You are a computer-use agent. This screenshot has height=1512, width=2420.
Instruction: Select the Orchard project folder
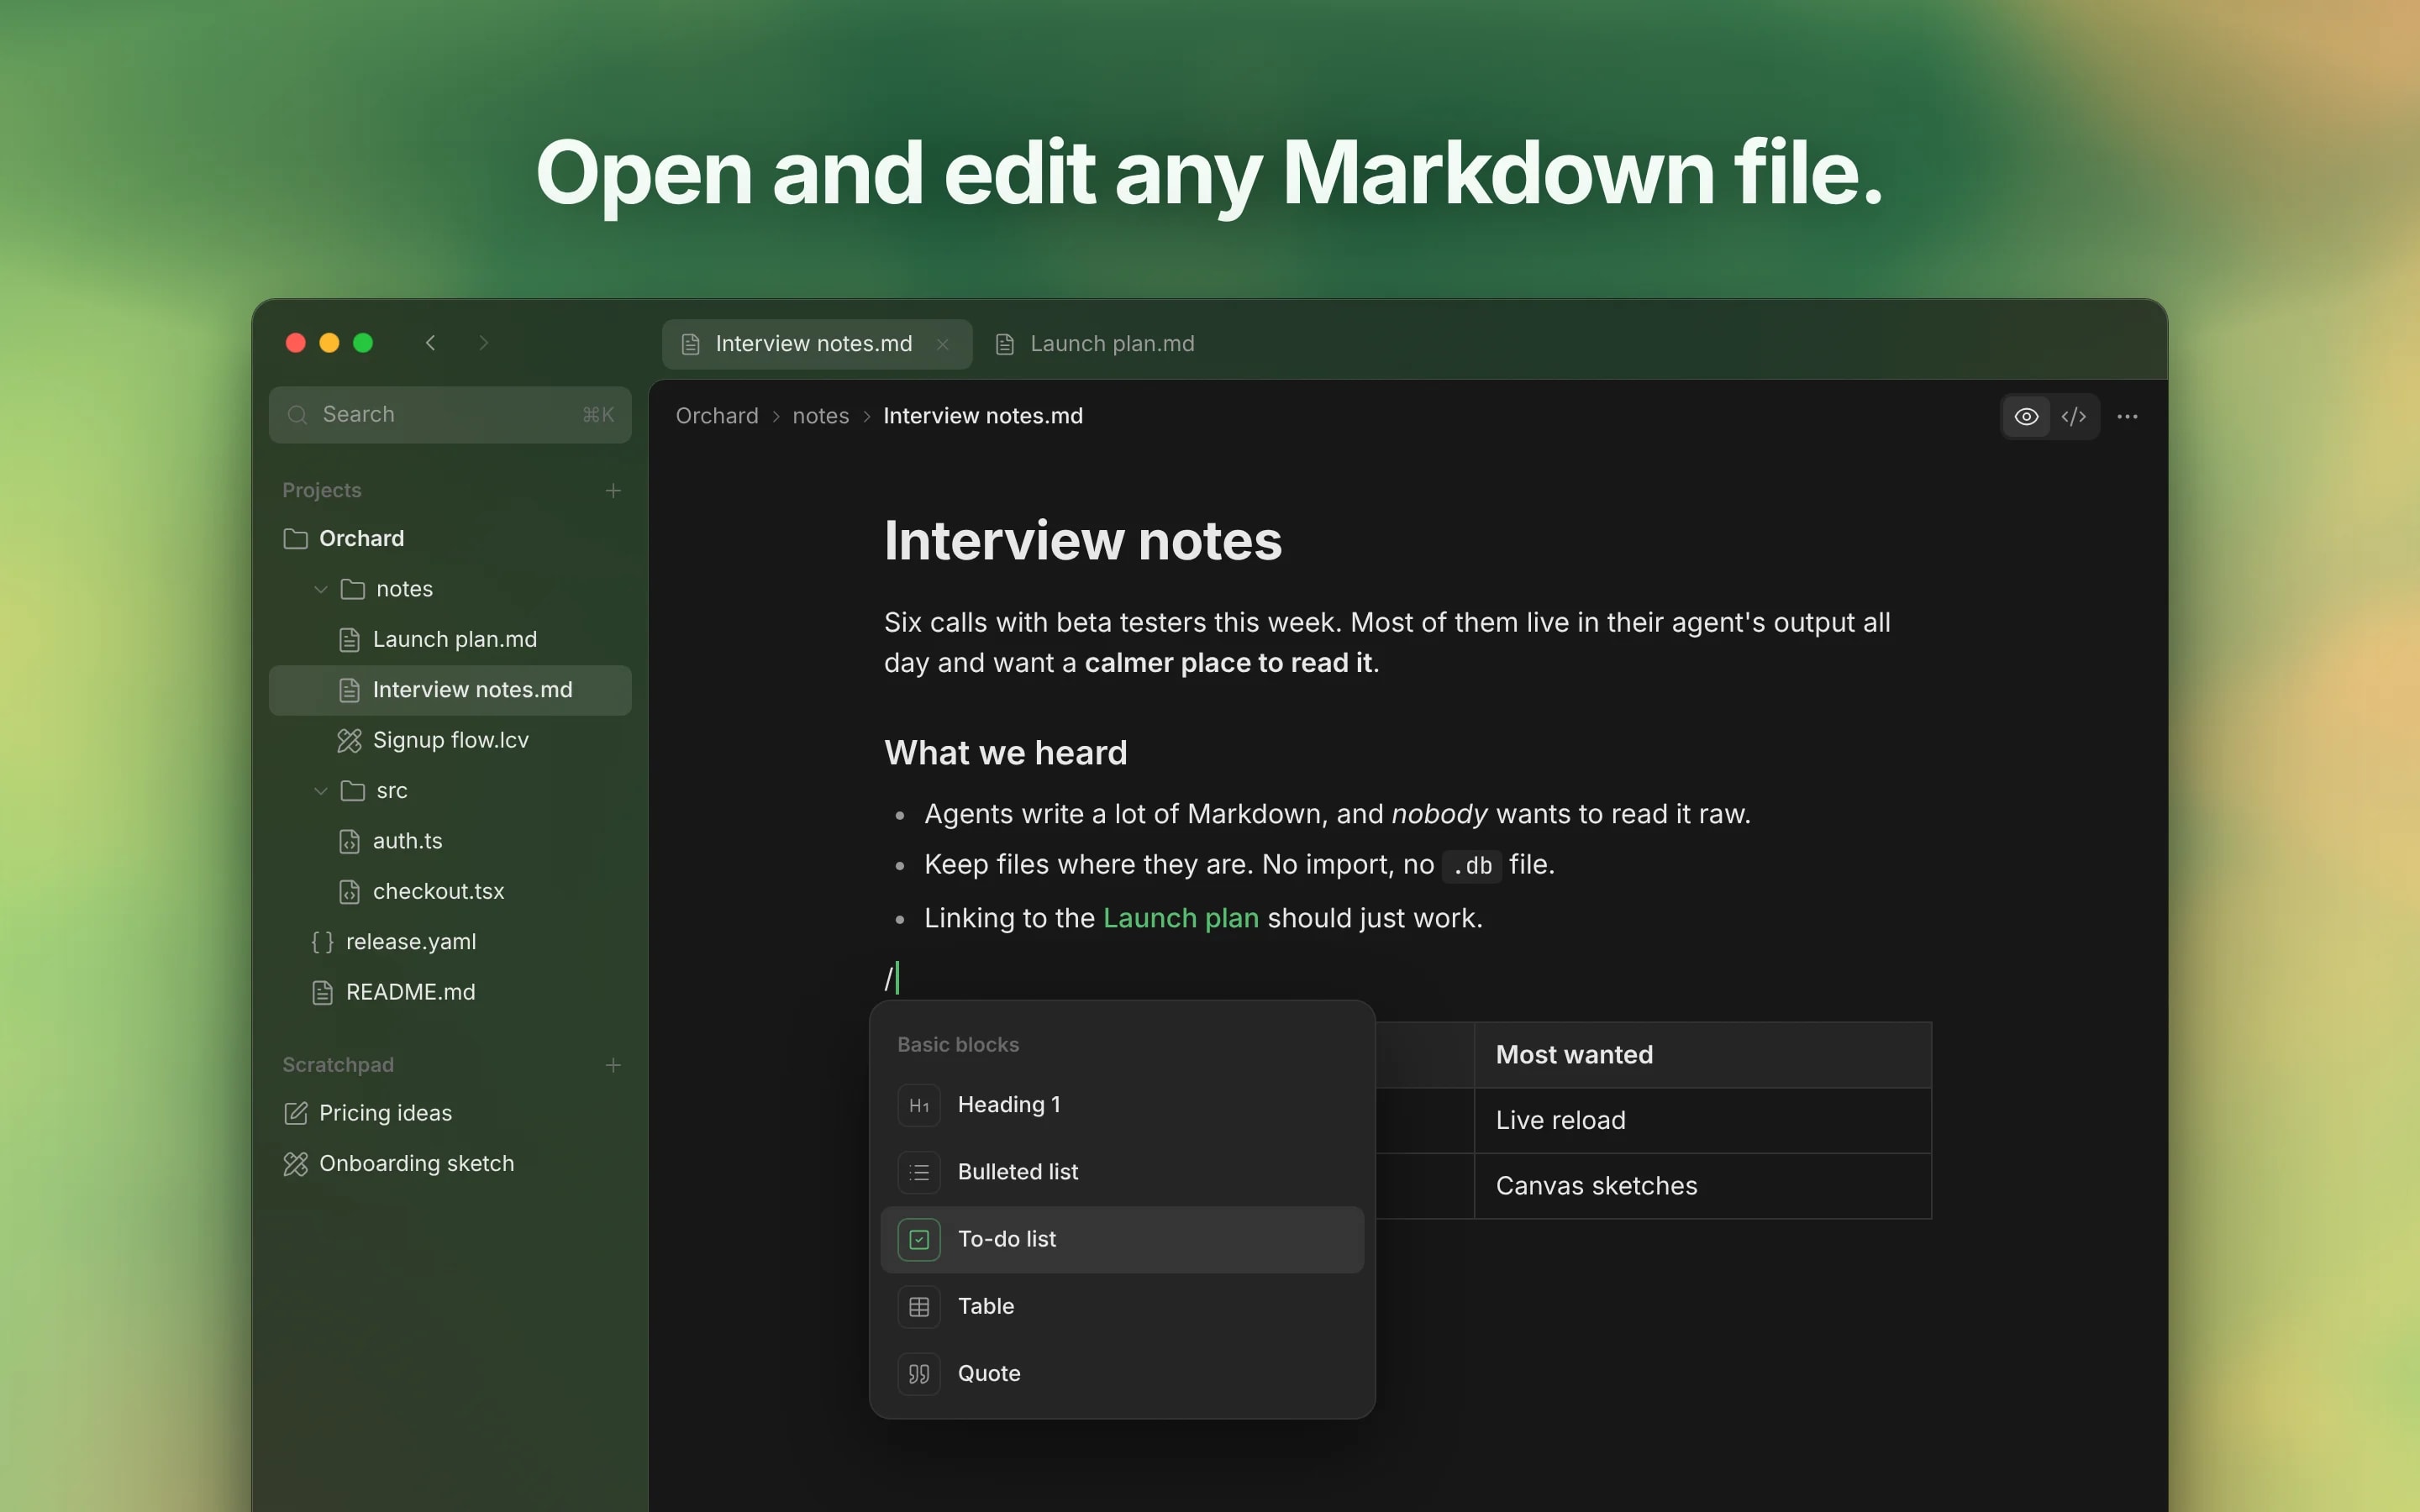pyautogui.click(x=450, y=538)
